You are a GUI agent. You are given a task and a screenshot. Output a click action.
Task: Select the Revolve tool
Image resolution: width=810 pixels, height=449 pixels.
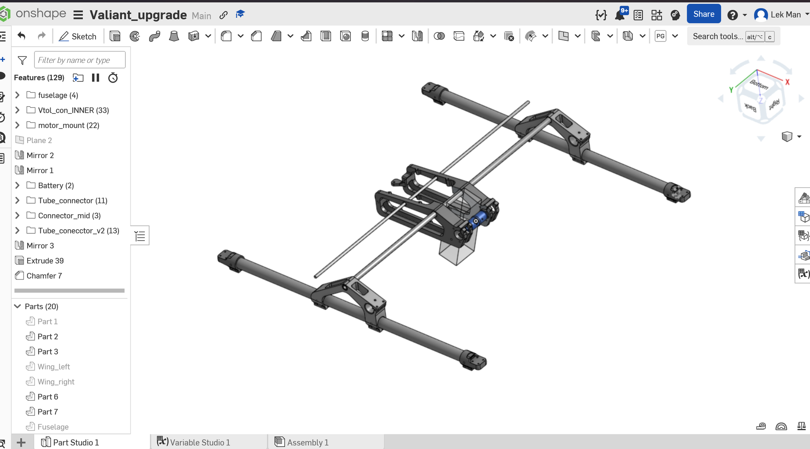pyautogui.click(x=134, y=36)
